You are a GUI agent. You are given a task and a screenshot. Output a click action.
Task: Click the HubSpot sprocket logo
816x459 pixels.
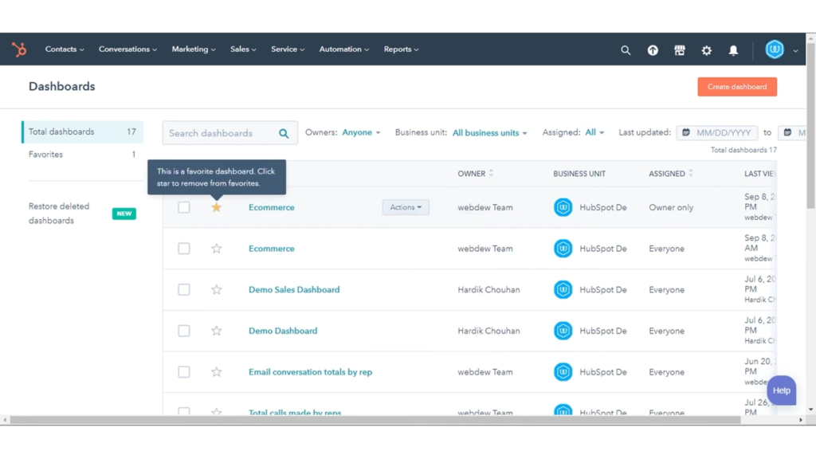point(19,49)
